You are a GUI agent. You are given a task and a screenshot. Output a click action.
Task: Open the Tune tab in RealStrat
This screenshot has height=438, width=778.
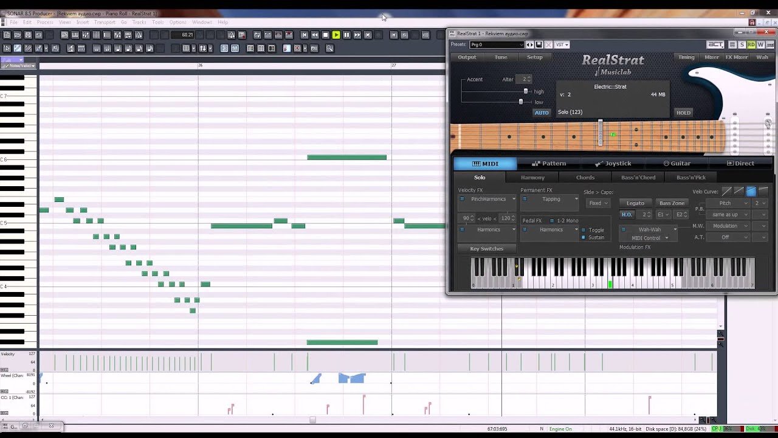point(501,57)
